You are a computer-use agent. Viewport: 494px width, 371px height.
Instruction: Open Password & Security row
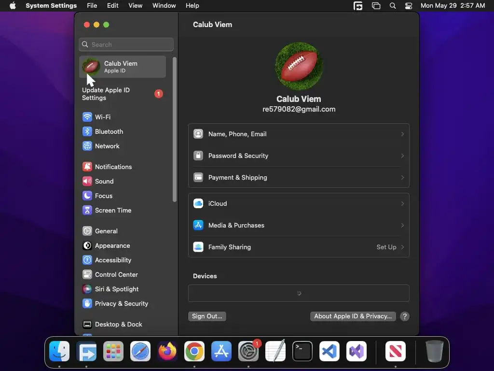tap(299, 156)
